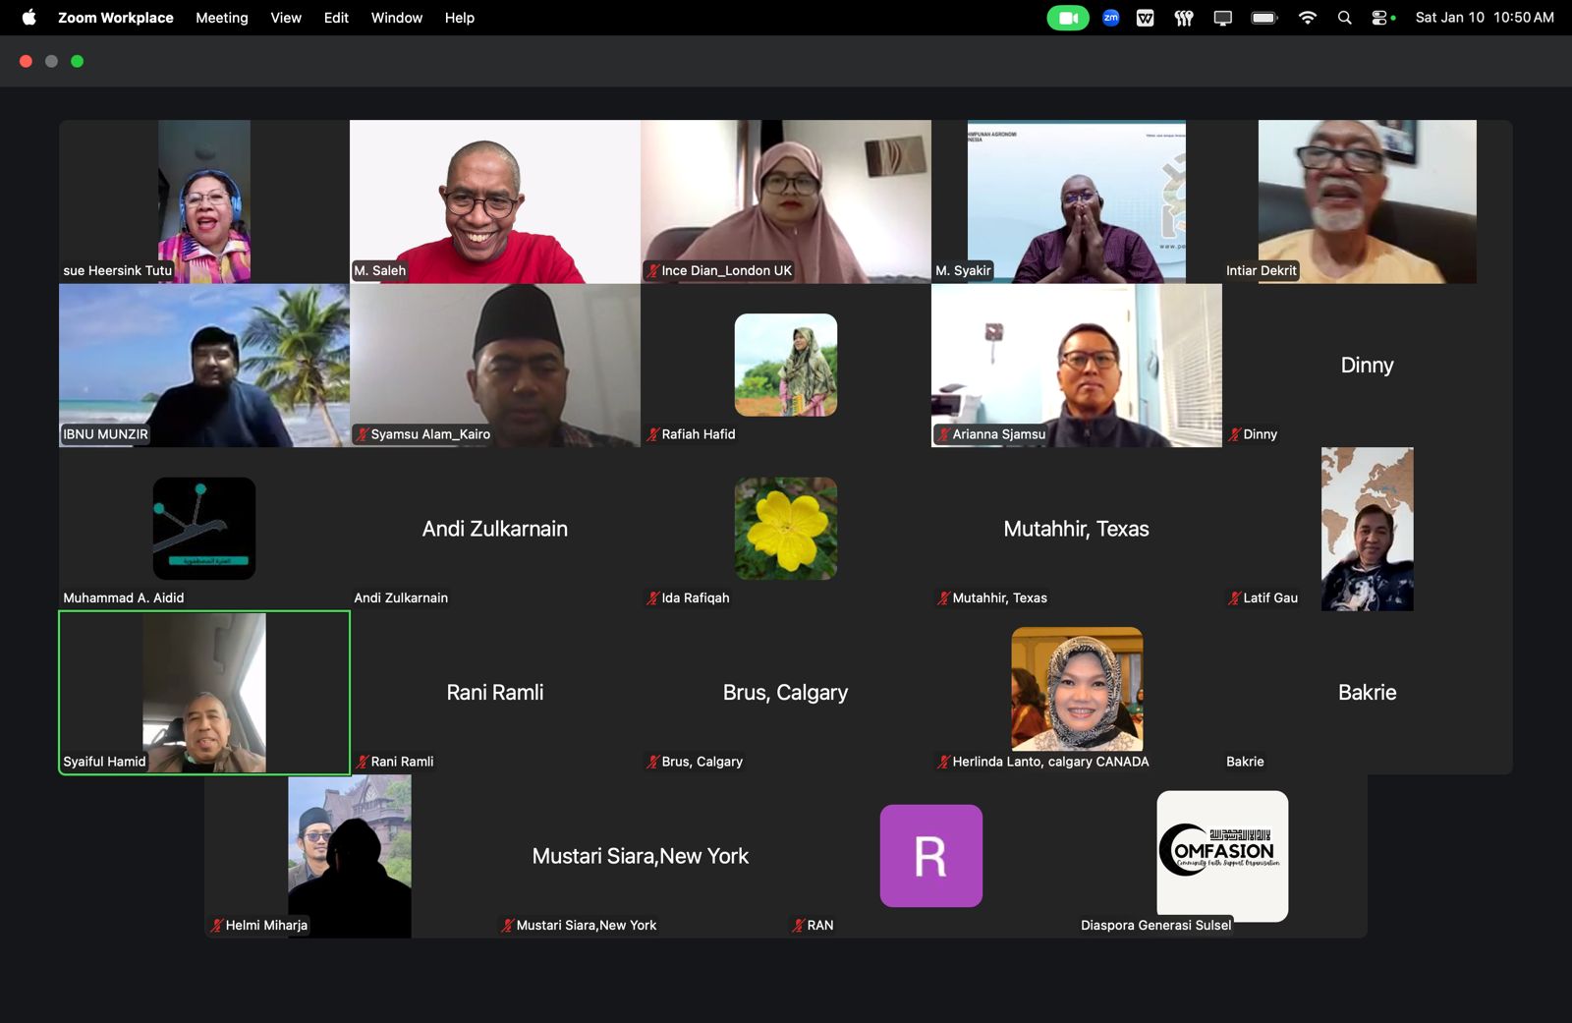Open the Help menu
The image size is (1572, 1023).
(459, 18)
